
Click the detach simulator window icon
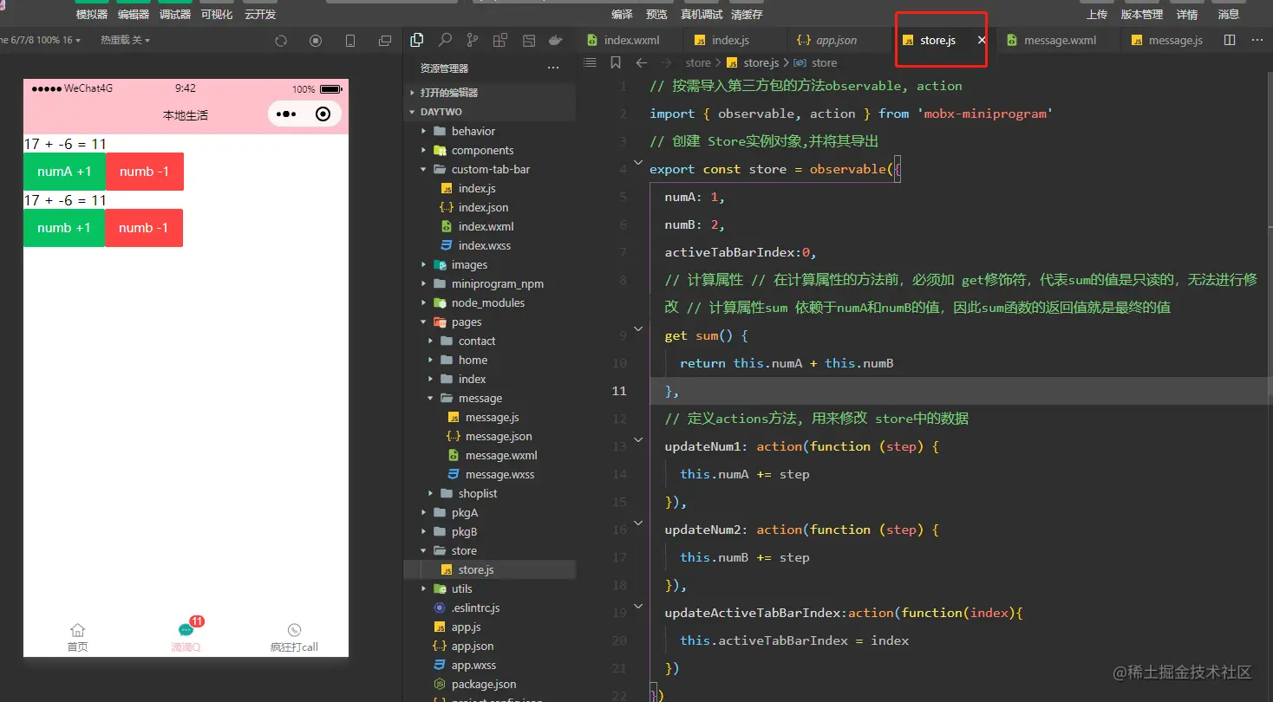[385, 41]
